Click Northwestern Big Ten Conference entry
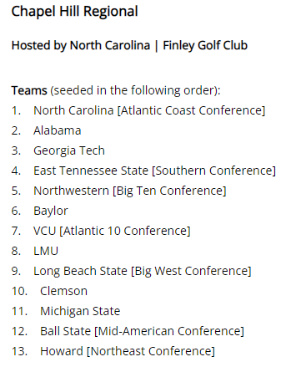Image resolution: width=301 pixels, height=367 pixels. tap(130, 191)
